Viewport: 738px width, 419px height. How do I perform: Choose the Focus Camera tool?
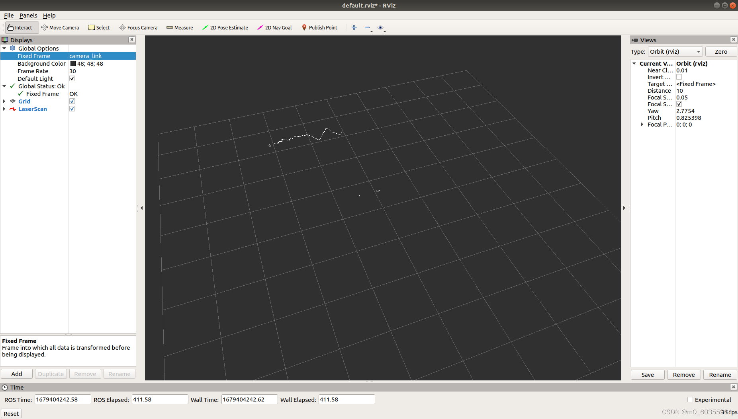pos(138,27)
